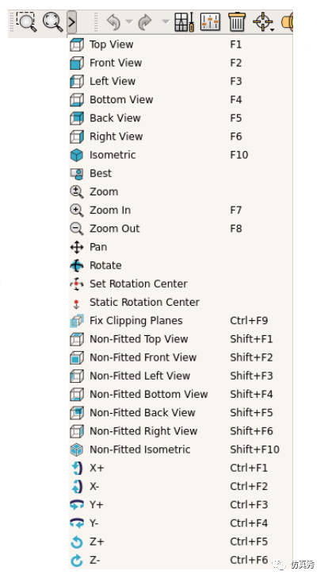Click the redo arrow icon
Image resolution: width=324 pixels, height=579 pixels.
(x=145, y=22)
